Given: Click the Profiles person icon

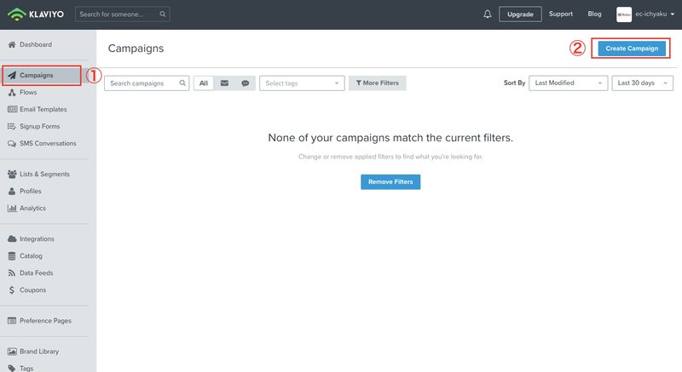Looking at the screenshot, I should pos(12,191).
